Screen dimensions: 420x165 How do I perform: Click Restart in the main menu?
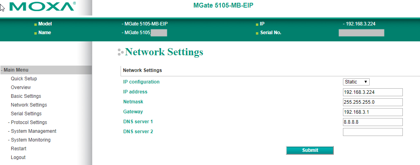(18, 148)
